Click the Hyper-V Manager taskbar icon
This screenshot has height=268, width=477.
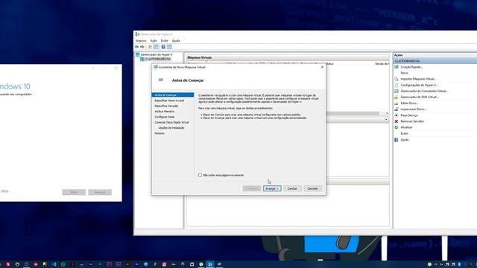(x=210, y=264)
